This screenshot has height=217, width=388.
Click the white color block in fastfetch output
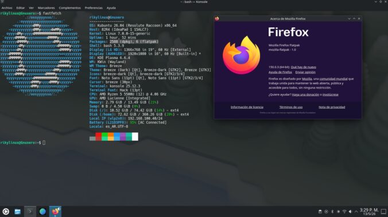pos(135,136)
